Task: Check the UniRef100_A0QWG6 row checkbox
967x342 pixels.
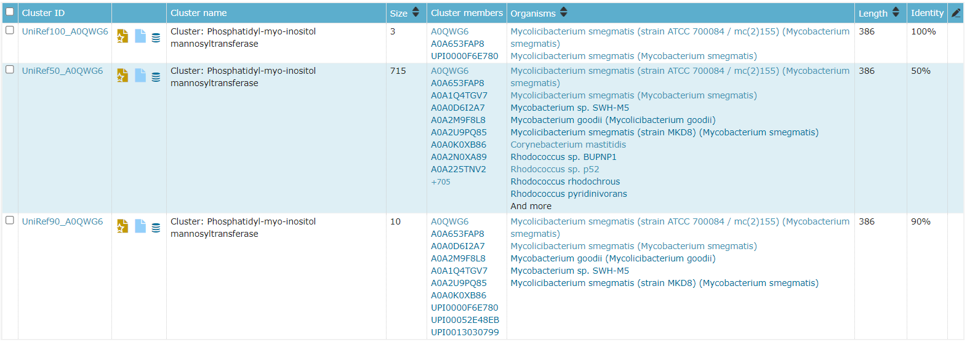Action: click(x=10, y=30)
